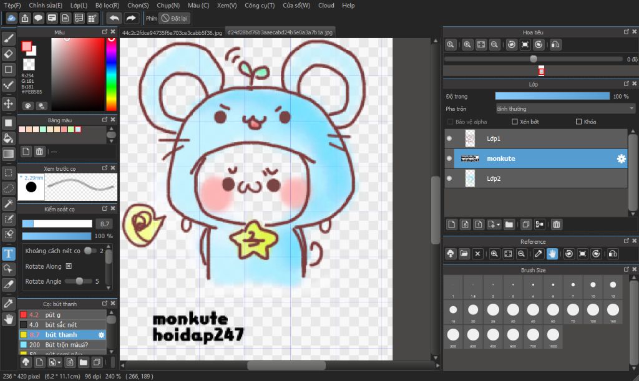This screenshot has width=639, height=381.
Task: Open the Tệp(F) menu
Action: [12, 5]
